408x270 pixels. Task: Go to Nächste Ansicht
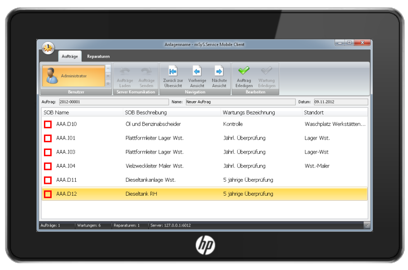point(219,76)
